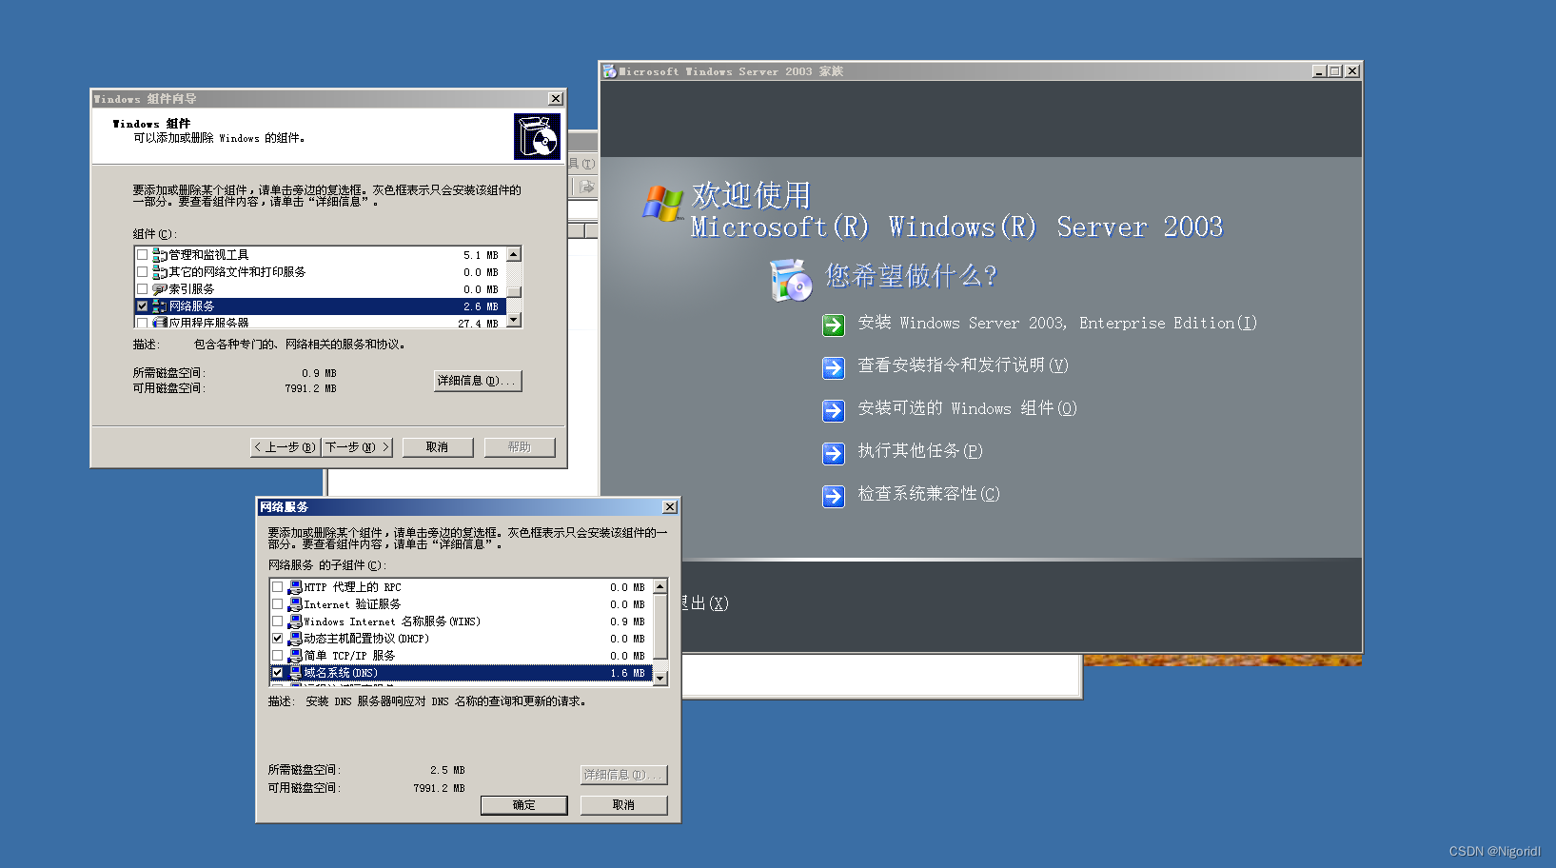Click the DHCP subcomponent computer icon
Screen dimensions: 1556x868
tap(295, 639)
